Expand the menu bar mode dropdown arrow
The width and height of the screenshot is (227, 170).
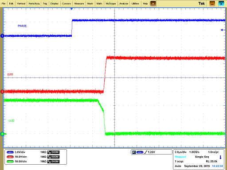pos(153,4)
